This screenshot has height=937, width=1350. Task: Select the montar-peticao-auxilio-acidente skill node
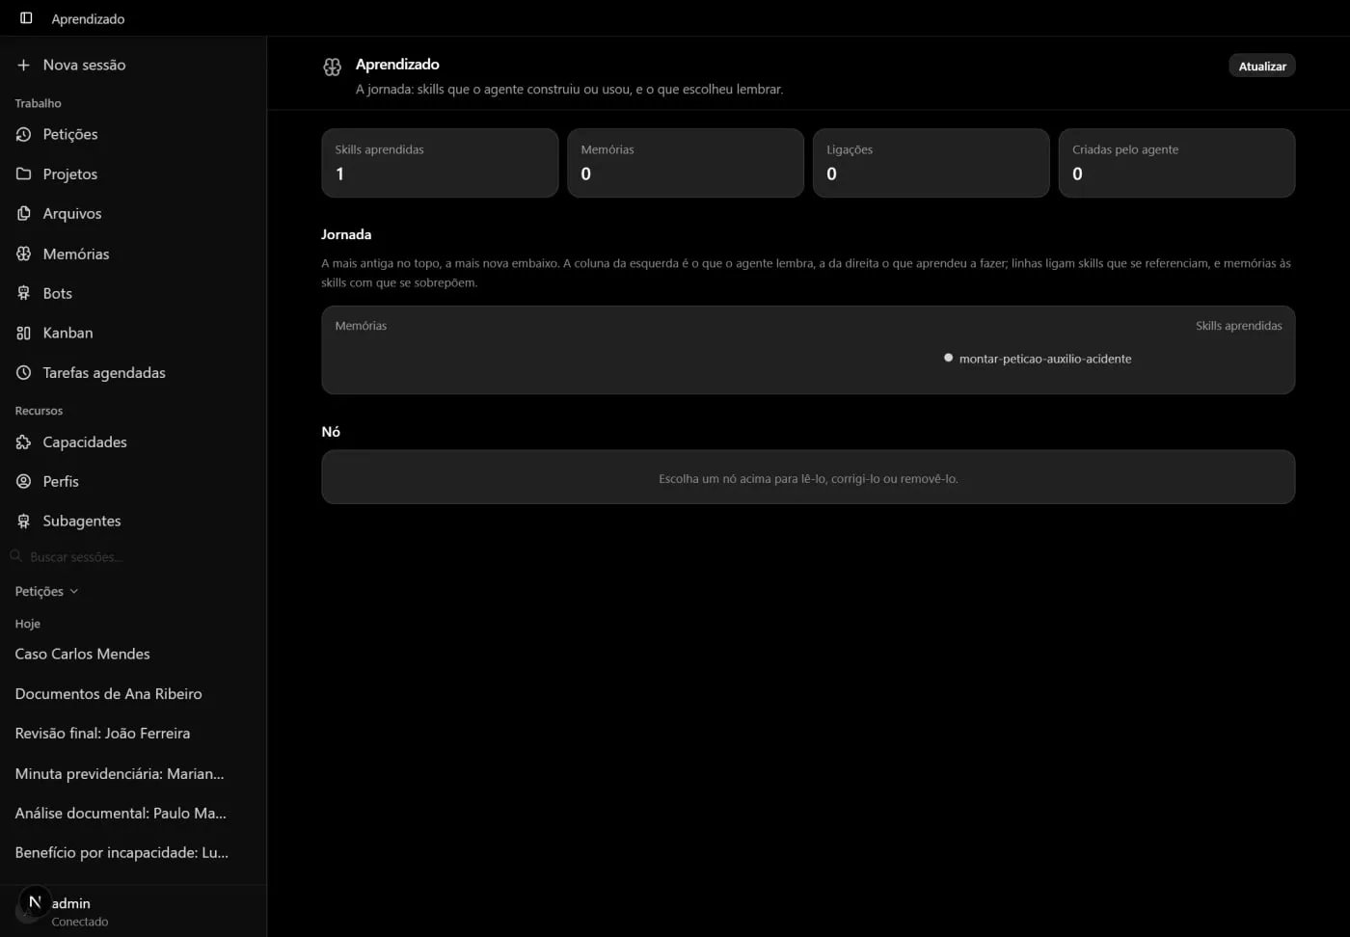pos(1037,359)
